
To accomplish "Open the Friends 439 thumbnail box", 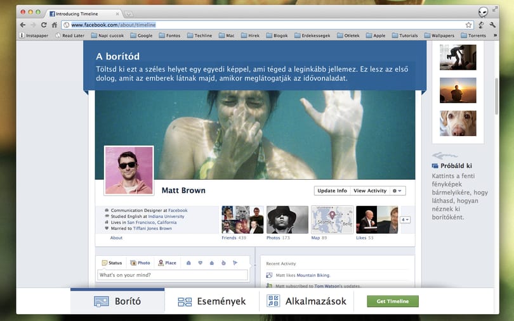I will (x=242, y=220).
